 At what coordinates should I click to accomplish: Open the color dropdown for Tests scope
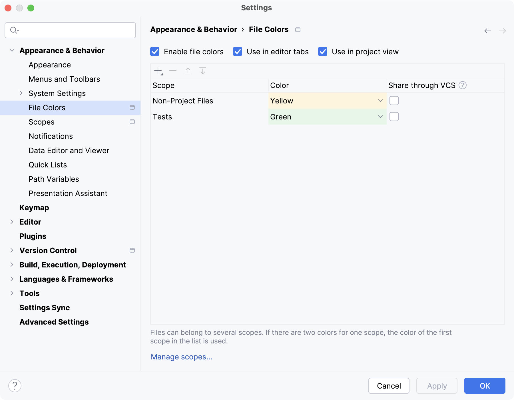pos(380,117)
